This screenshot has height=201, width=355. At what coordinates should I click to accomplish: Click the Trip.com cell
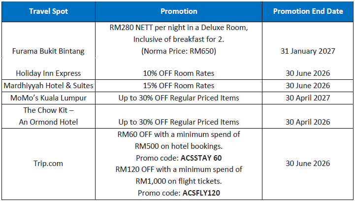click(48, 164)
